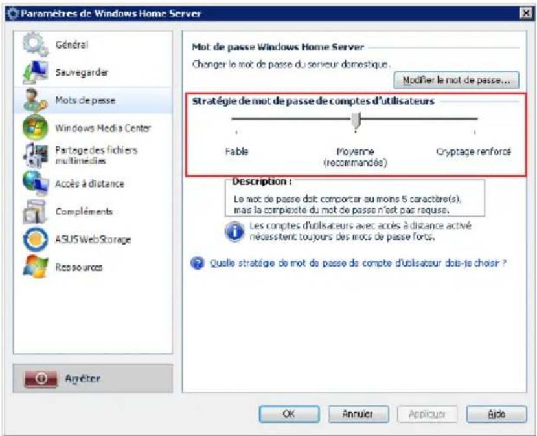Close the Windows Home Server settings window

pos(526,14)
